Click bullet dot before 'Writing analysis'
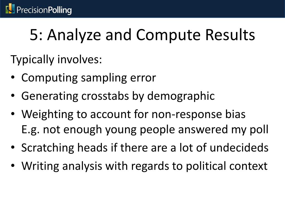This screenshot has width=285, height=214. pos(13,166)
